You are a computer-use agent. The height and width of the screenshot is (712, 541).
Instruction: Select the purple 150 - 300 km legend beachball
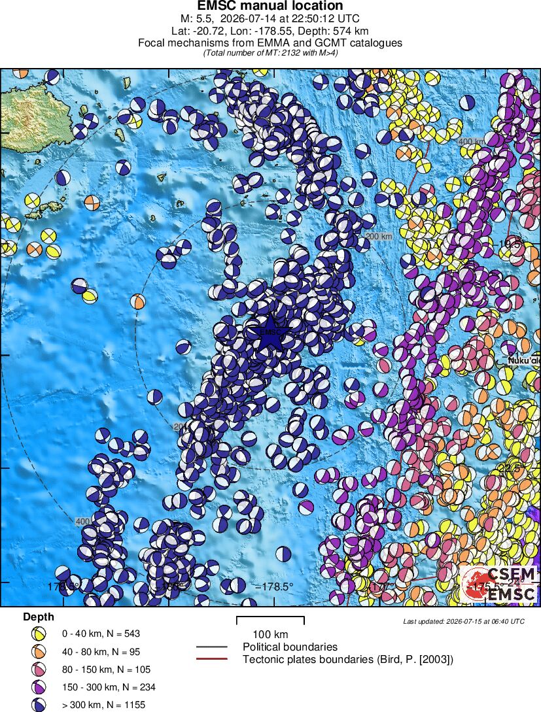[39, 687]
